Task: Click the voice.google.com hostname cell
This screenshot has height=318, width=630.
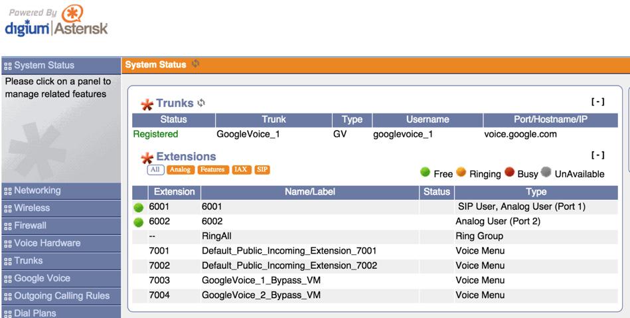Action: (520, 134)
